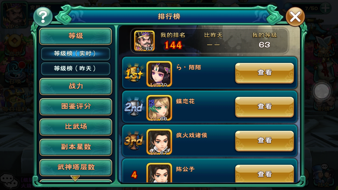Open the question mark help icon

[x=43, y=17]
